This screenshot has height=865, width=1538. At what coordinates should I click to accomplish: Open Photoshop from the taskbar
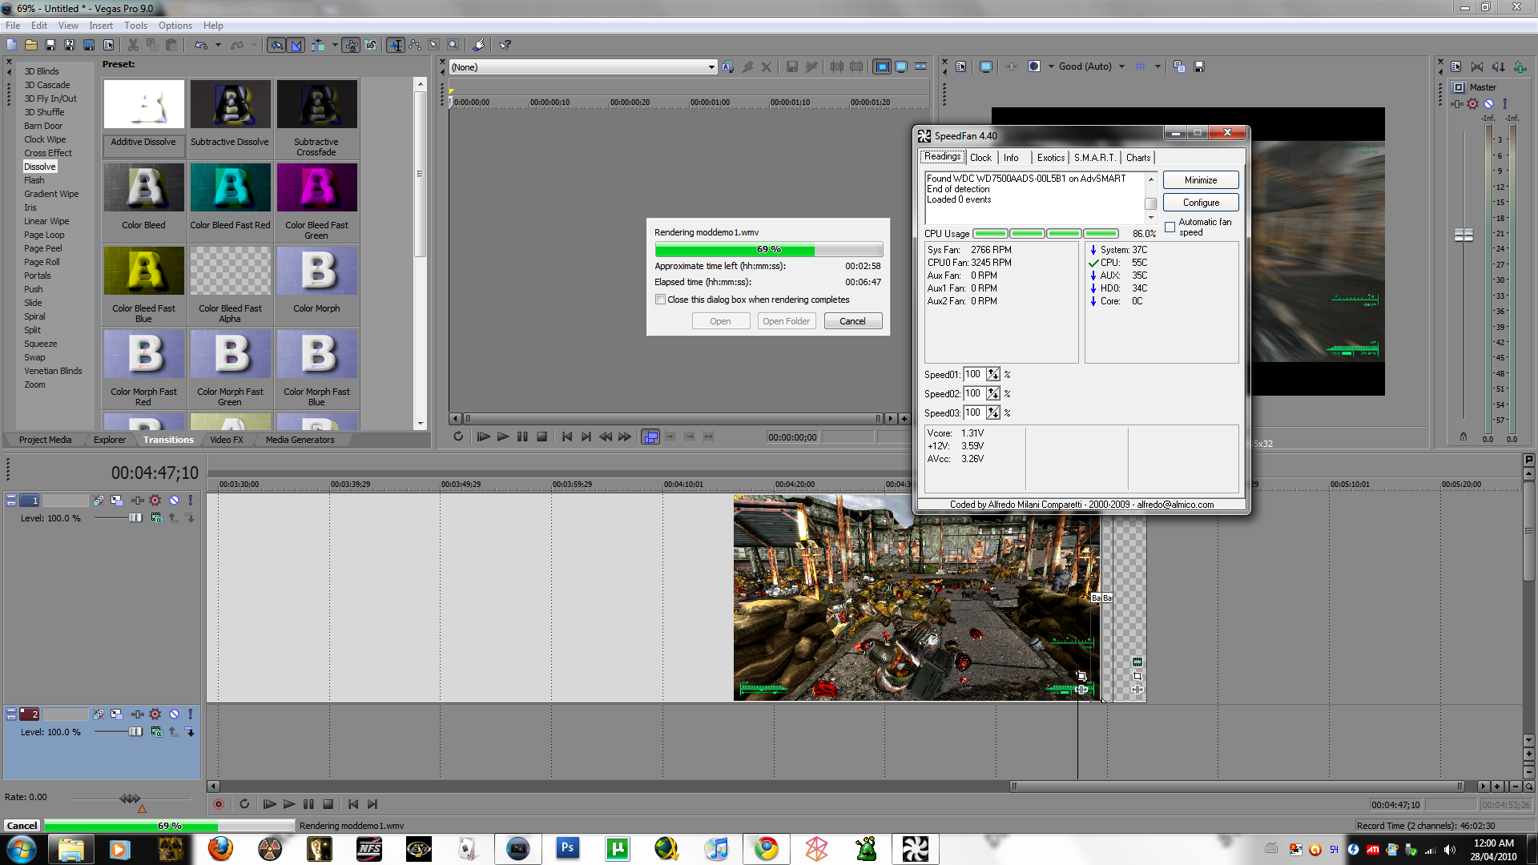(568, 849)
